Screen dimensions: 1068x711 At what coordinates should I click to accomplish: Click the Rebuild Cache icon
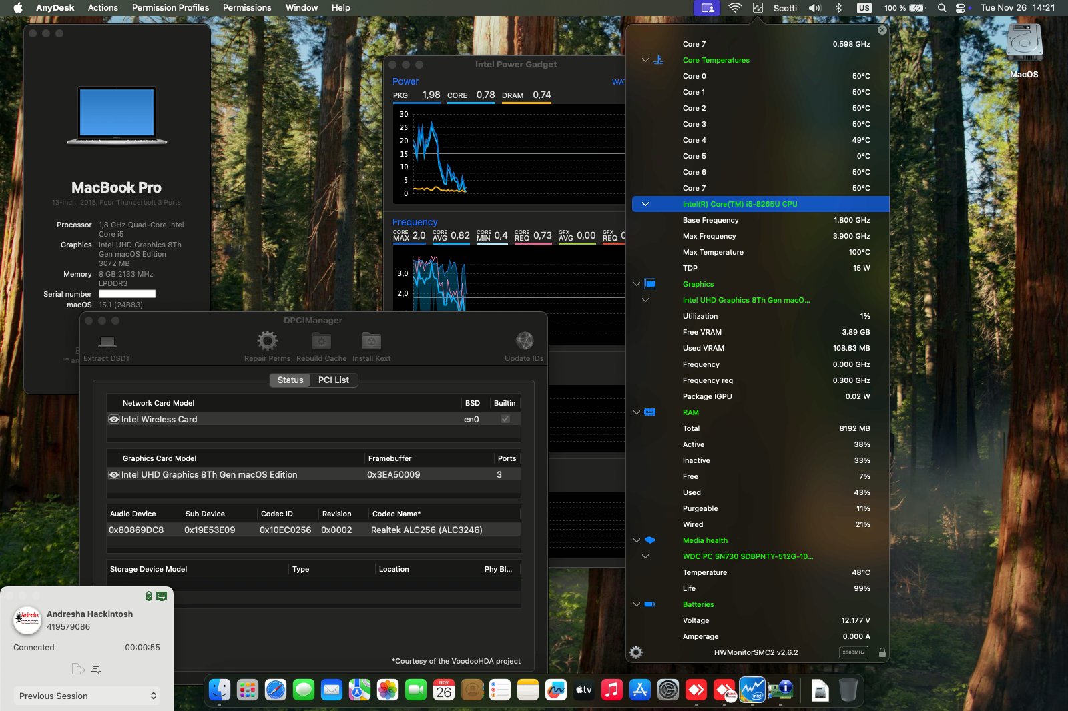click(x=321, y=341)
